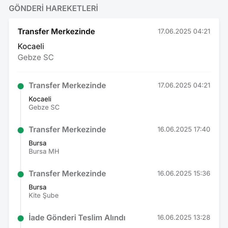Click the green dot beside İade Gönderi Teslim Alındı
The image size is (228, 228).
tap(20, 218)
